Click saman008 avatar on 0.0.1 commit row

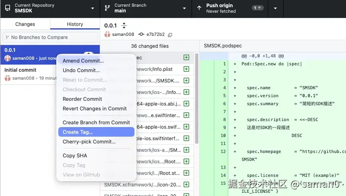click(8, 58)
